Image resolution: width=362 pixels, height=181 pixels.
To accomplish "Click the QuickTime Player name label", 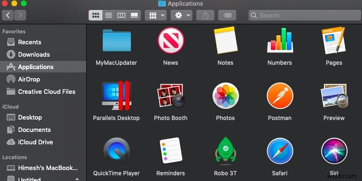I will point(116,173).
